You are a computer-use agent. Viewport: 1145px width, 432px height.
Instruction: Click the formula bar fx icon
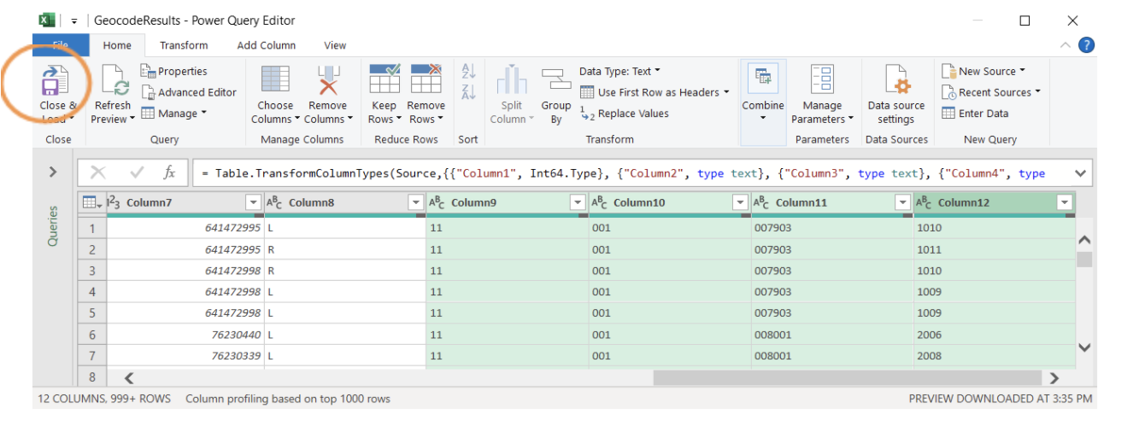(x=169, y=172)
